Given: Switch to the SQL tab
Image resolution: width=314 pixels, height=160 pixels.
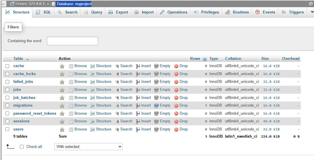Looking at the screenshot, I should tap(43, 12).
